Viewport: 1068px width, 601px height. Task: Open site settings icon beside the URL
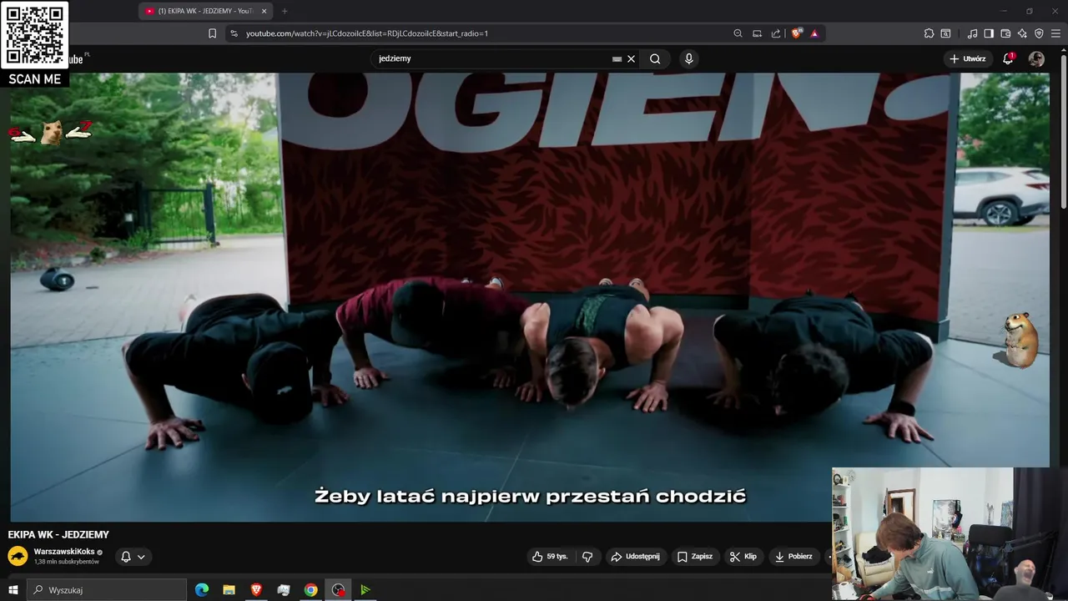(x=234, y=33)
